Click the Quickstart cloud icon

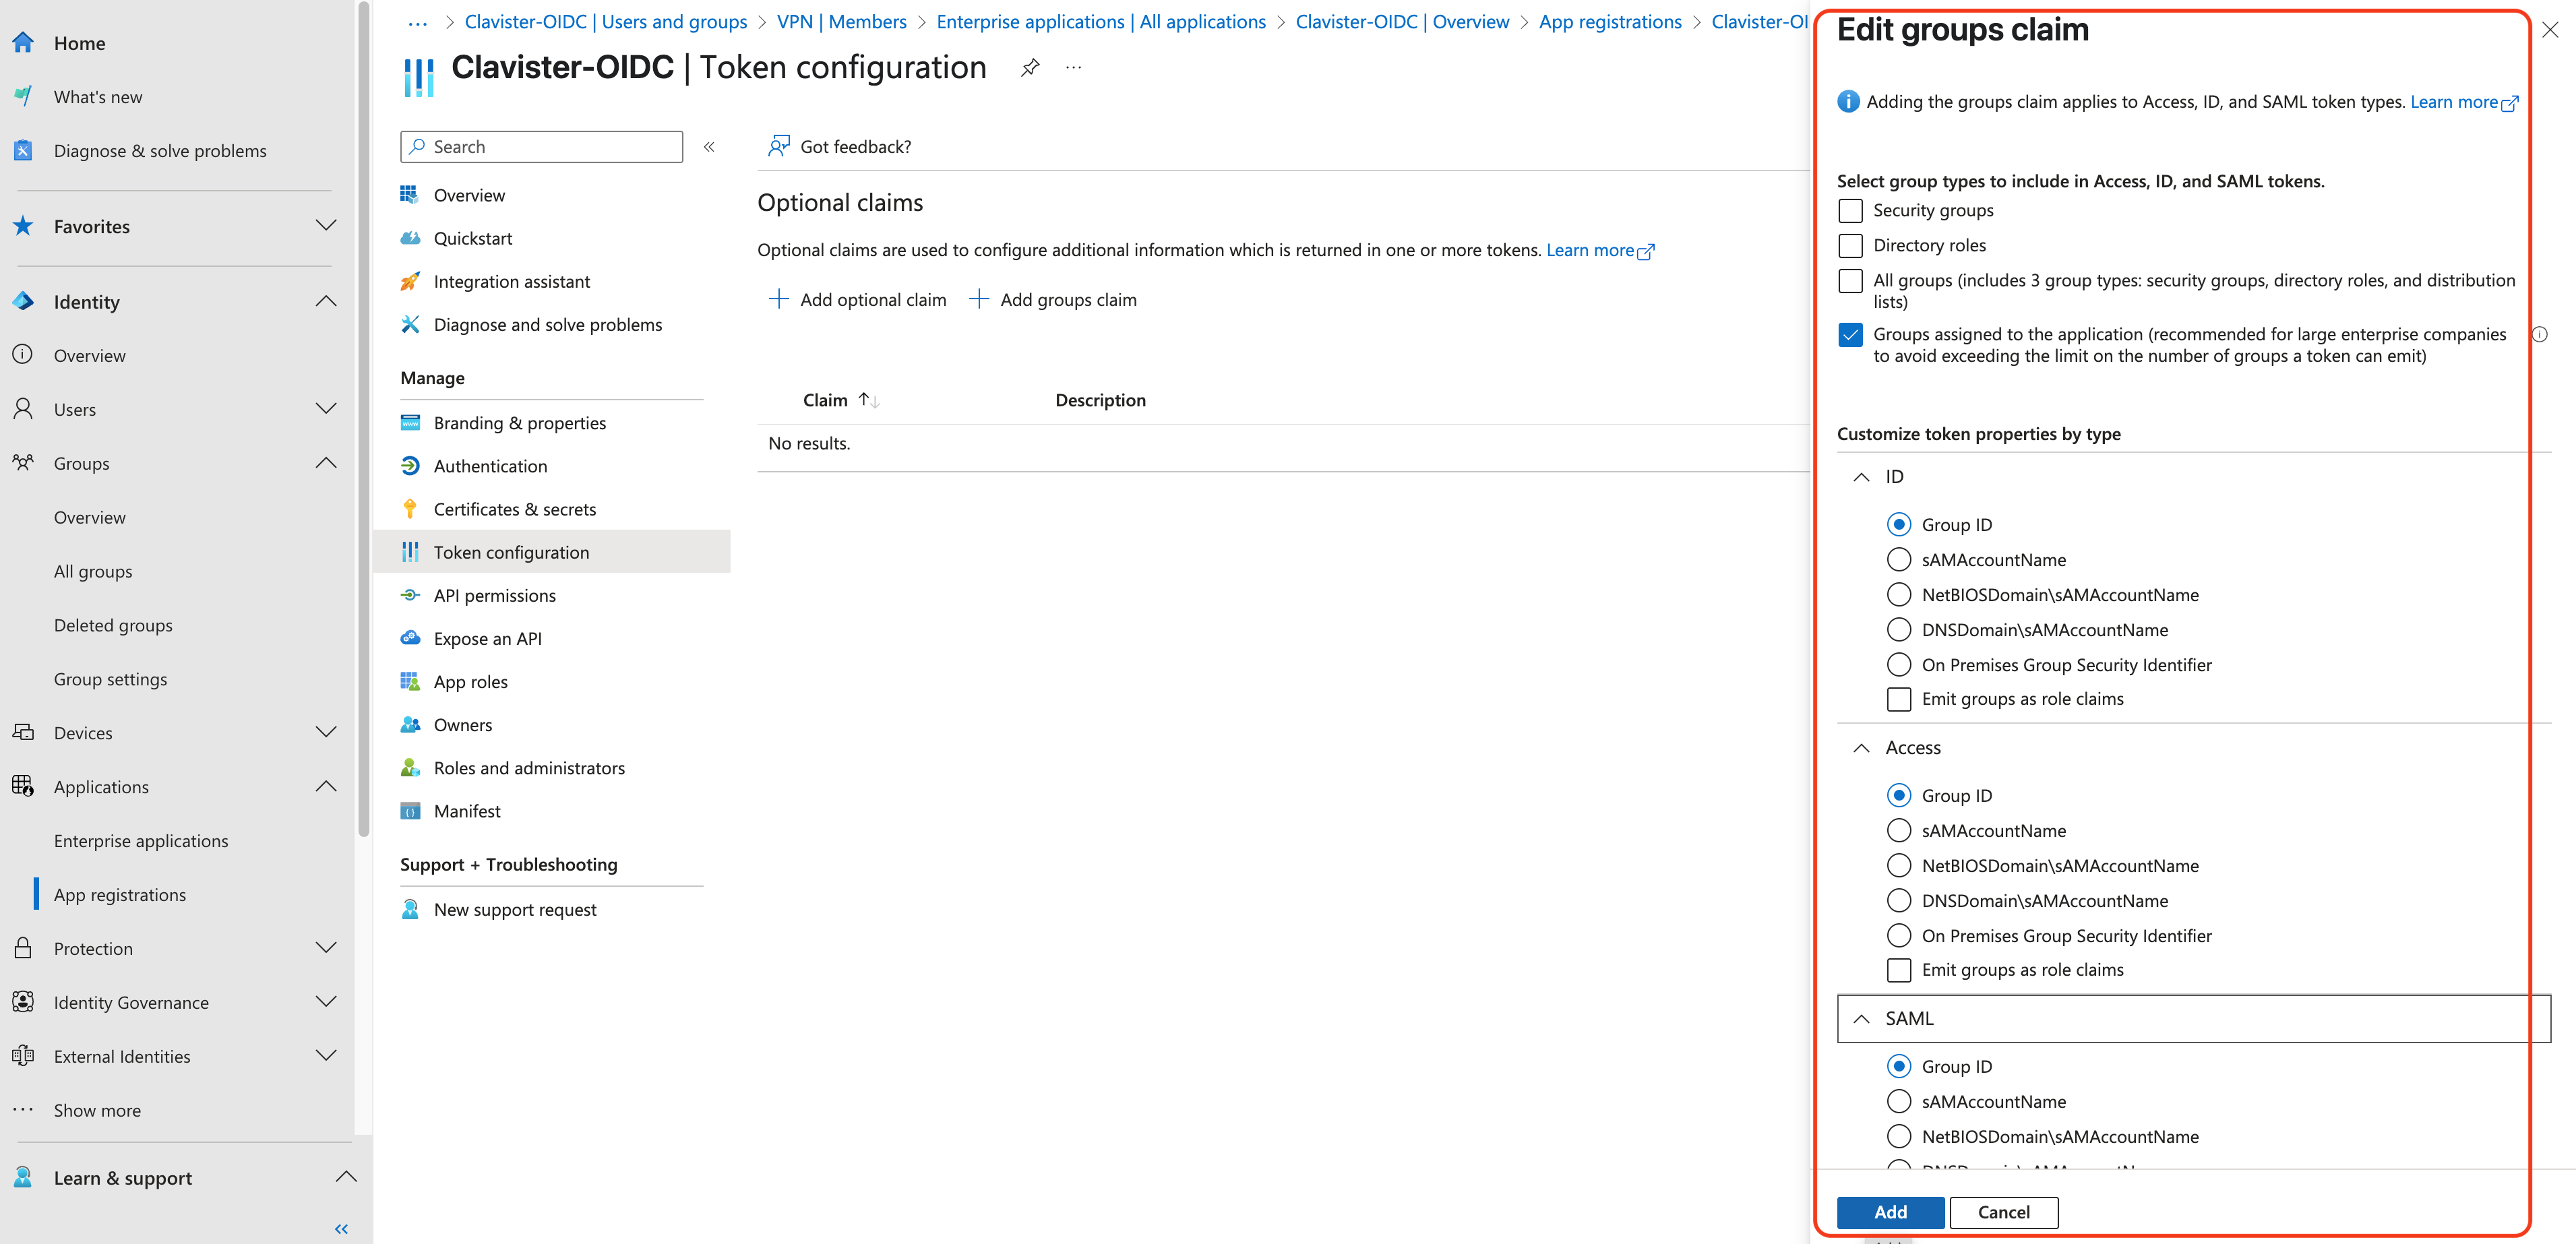pyautogui.click(x=410, y=238)
